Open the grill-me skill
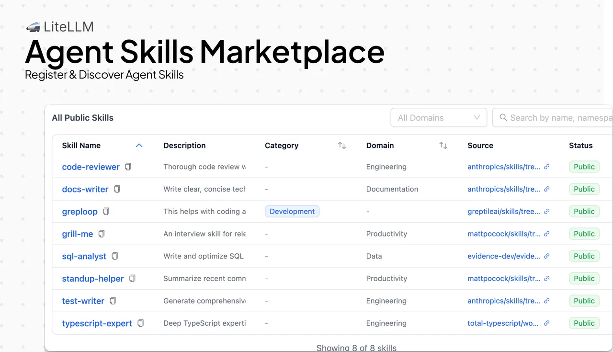The height and width of the screenshot is (352, 613). pos(78,234)
